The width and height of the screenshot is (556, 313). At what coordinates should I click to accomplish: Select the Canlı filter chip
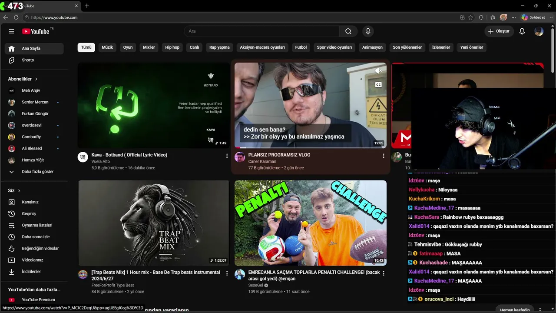pos(194,47)
